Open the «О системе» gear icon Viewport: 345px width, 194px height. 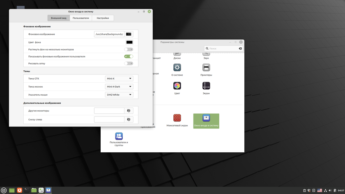coord(177,68)
